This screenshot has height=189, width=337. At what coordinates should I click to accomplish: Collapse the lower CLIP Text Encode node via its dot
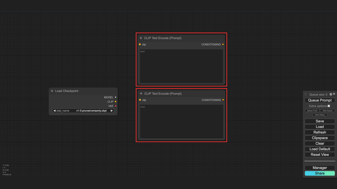141,94
